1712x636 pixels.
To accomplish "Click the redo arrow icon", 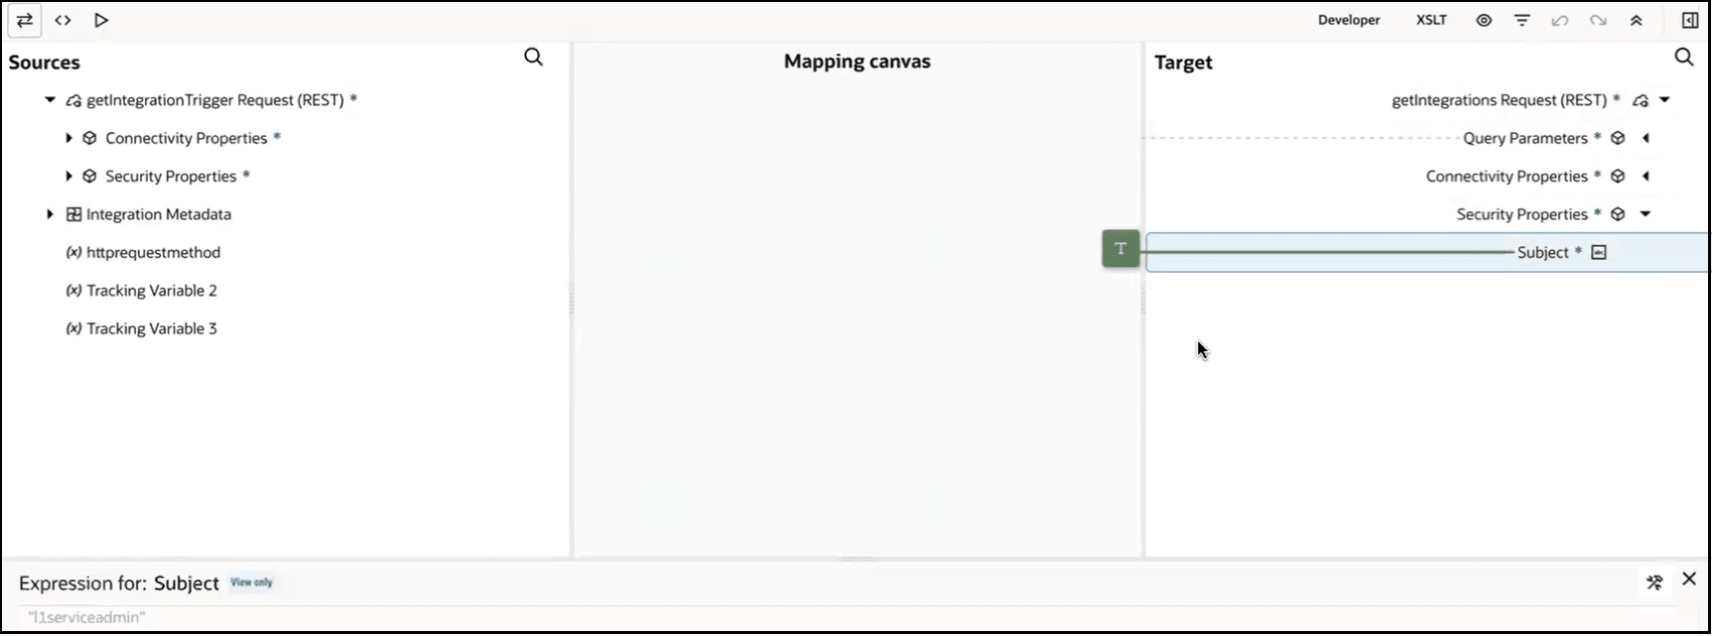I will tap(1598, 20).
